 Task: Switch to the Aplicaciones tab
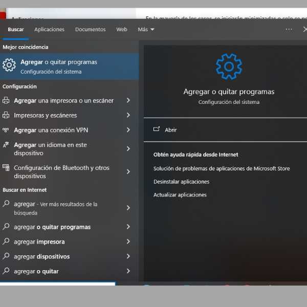[49, 30]
